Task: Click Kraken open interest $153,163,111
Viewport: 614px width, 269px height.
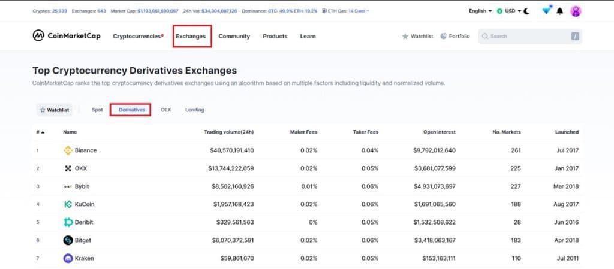Action: click(x=439, y=258)
